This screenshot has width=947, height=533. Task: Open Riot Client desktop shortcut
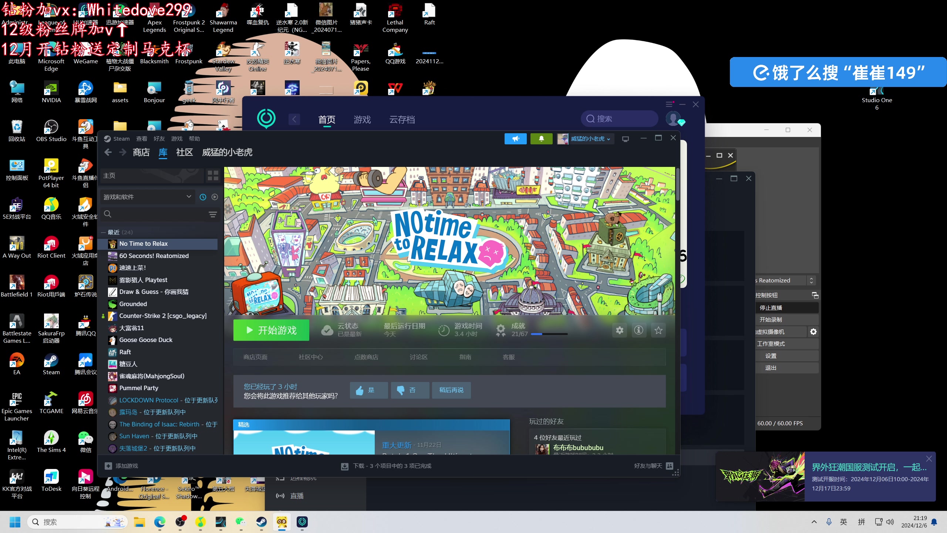pos(51,248)
